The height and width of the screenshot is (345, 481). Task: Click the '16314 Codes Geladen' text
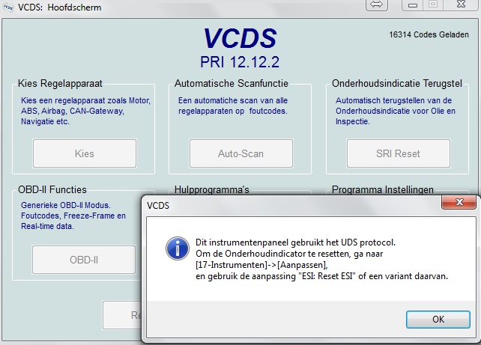point(429,34)
